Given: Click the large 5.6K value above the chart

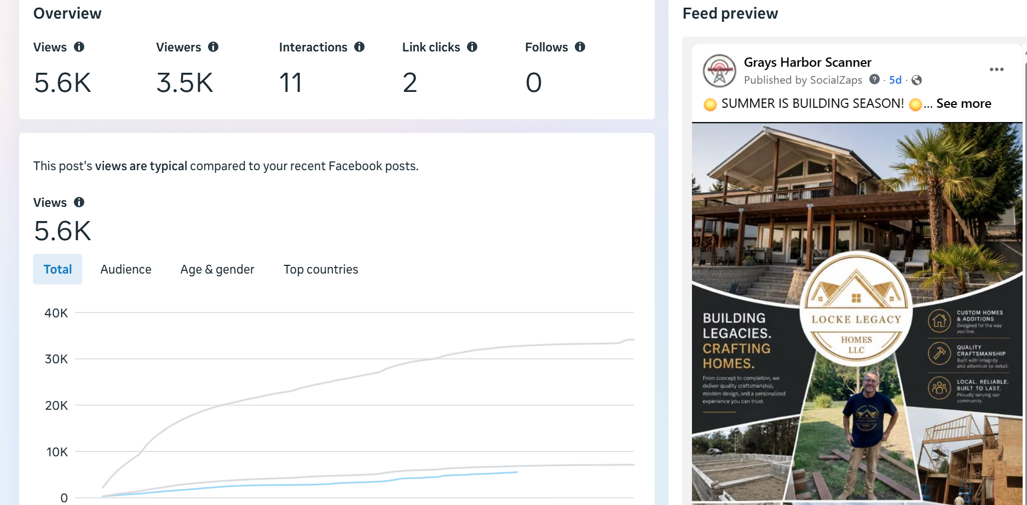Looking at the screenshot, I should pos(62,231).
